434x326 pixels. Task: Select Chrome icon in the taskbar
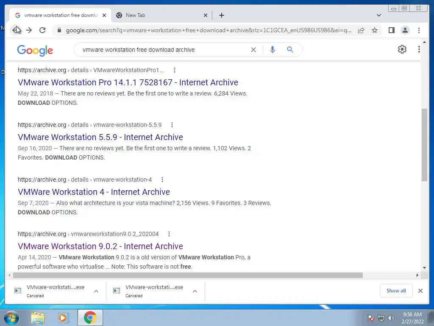tap(90, 318)
